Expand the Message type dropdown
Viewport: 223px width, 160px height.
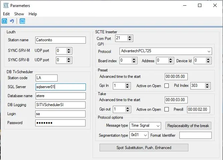pos(158,126)
